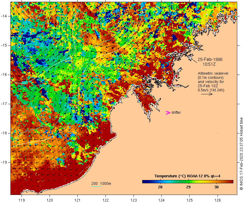The height and width of the screenshot is (203, 245).
Task: Click latitude axis label -17
Action: coord(4,104)
